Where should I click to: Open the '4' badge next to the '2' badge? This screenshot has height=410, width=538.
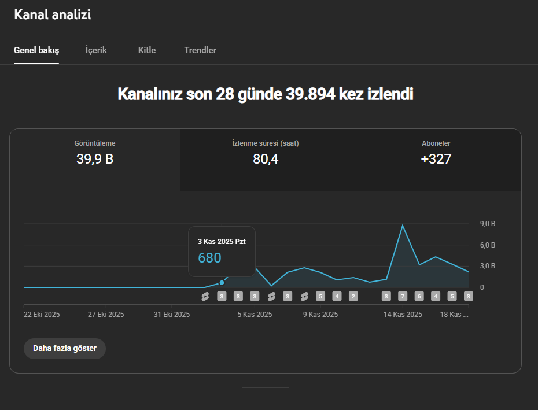tap(337, 297)
